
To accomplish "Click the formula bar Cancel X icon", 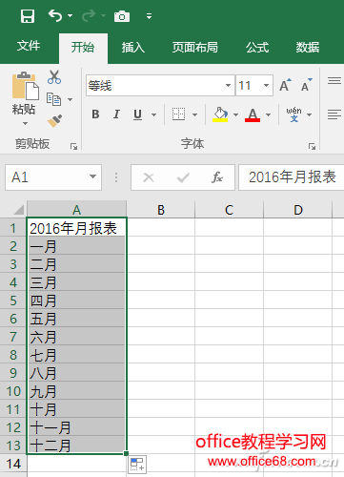I will (149, 177).
